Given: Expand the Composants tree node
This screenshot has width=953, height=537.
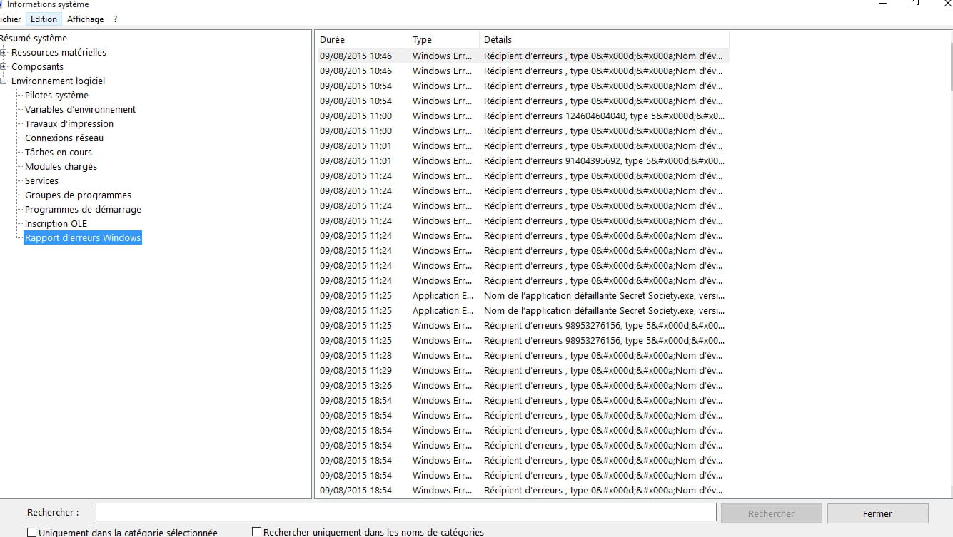Looking at the screenshot, I should click(4, 67).
